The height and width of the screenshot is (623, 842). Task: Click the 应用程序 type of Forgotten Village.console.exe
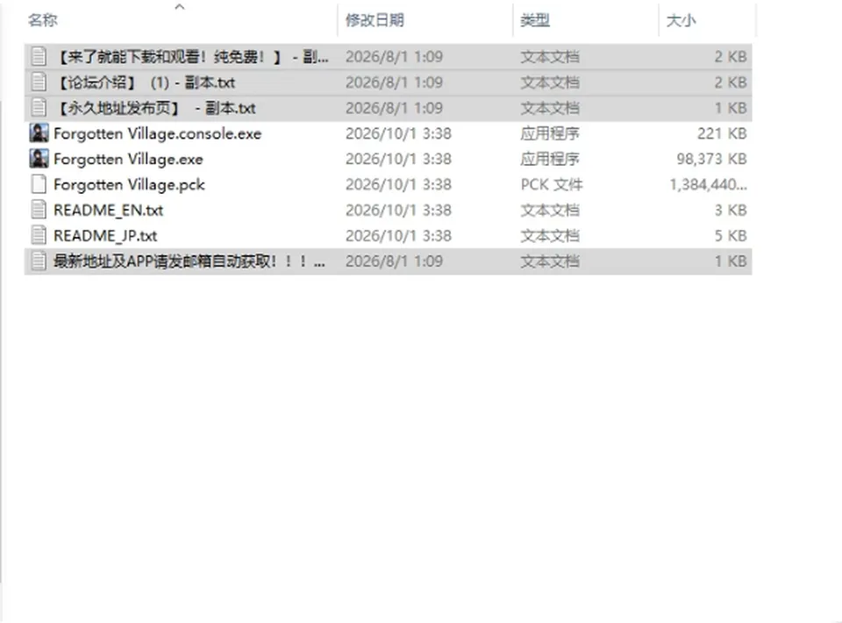[550, 133]
